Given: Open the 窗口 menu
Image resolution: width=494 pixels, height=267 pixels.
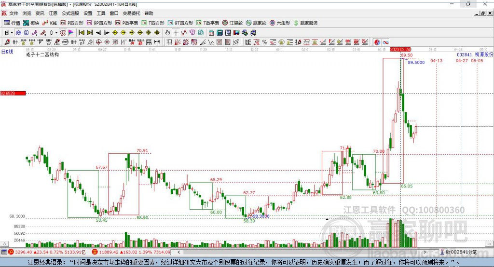Looking at the screenshot, I should coord(114,13).
